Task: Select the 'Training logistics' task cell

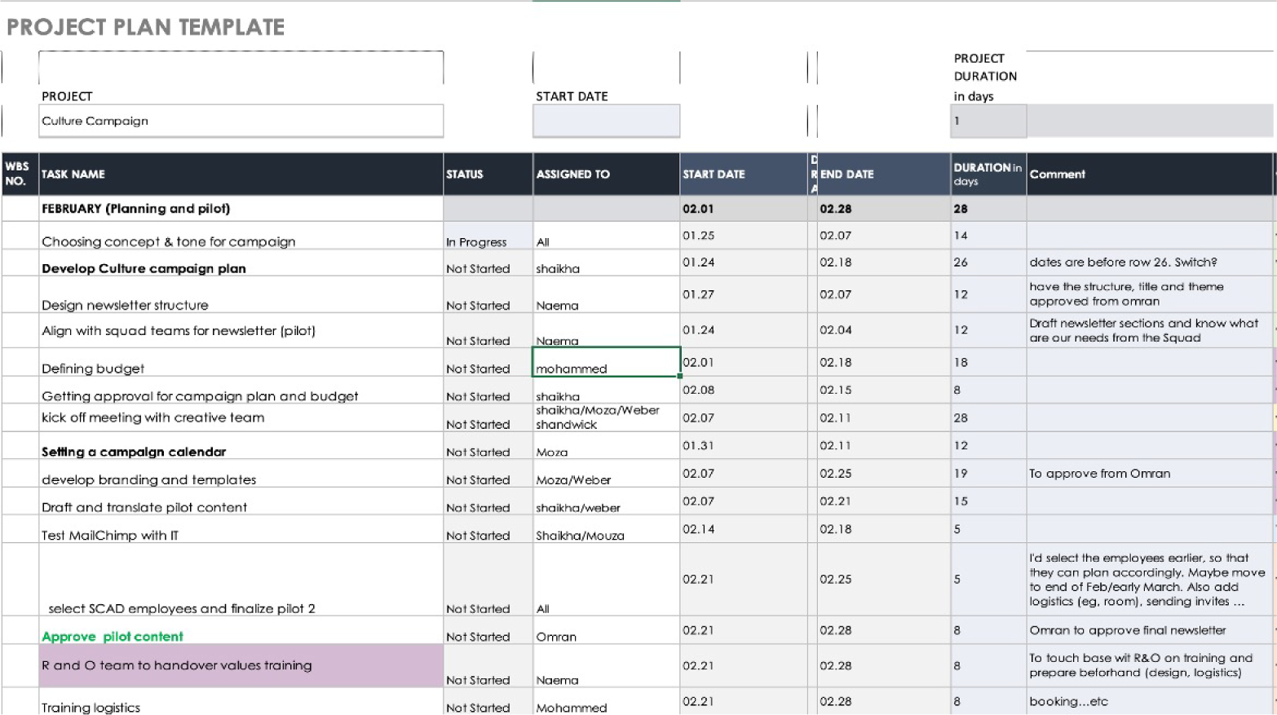Action: [241, 701]
